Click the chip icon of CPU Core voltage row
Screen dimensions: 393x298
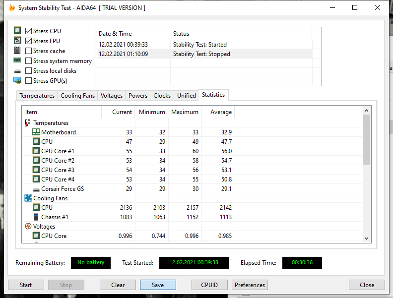[x=36, y=236]
